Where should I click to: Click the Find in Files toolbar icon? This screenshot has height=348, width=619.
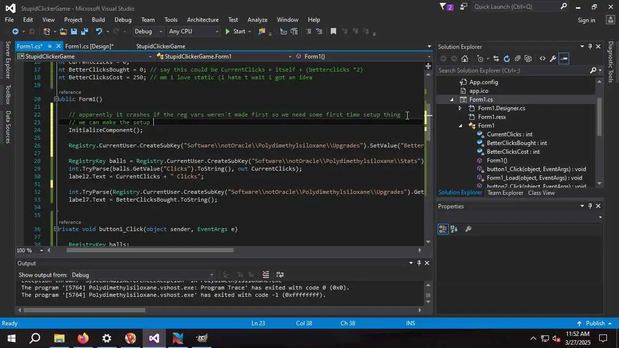(x=262, y=31)
